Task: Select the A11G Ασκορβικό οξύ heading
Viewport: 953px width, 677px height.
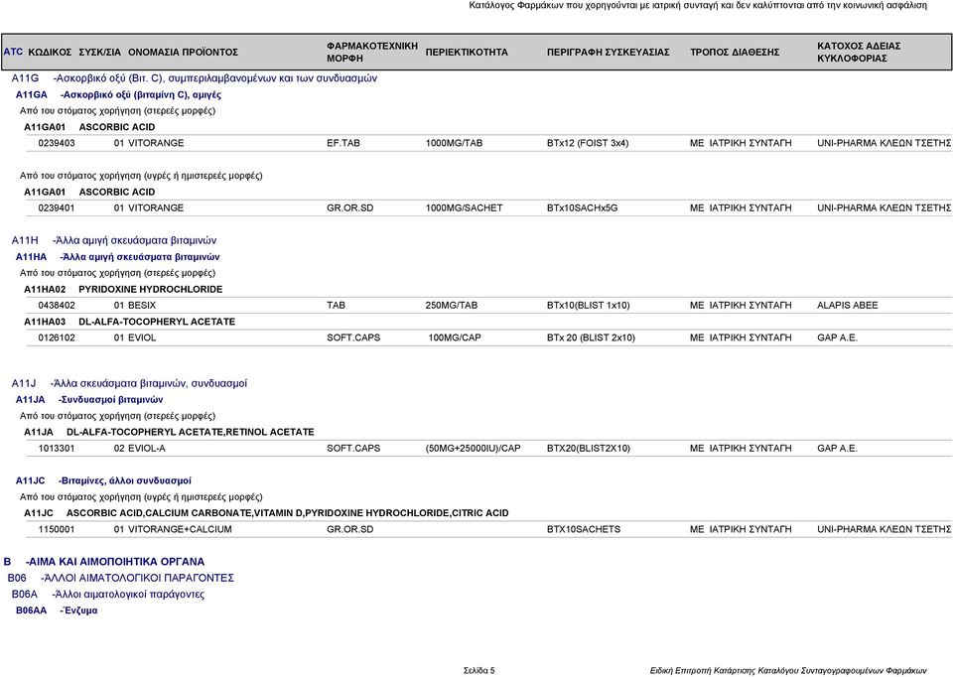Action: (x=195, y=78)
